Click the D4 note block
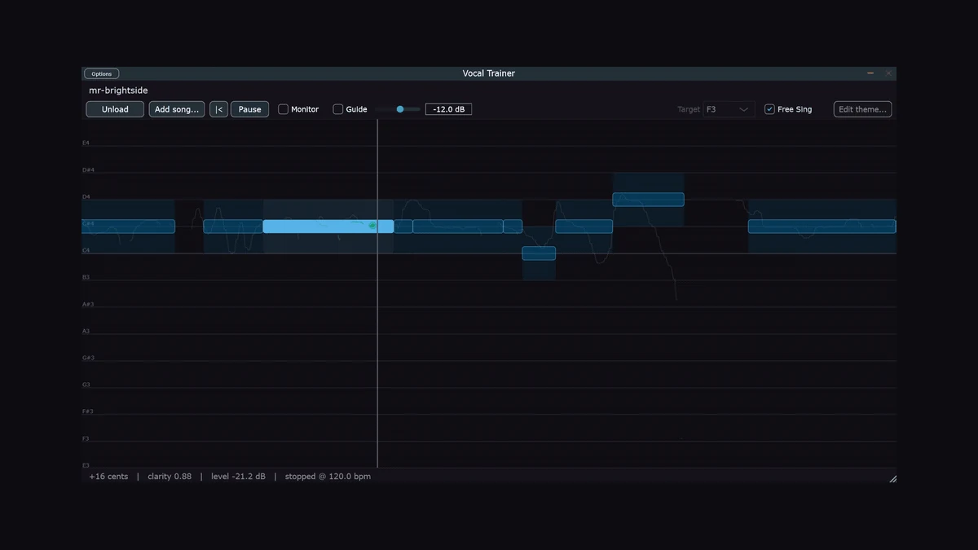This screenshot has height=550, width=978. [x=648, y=200]
